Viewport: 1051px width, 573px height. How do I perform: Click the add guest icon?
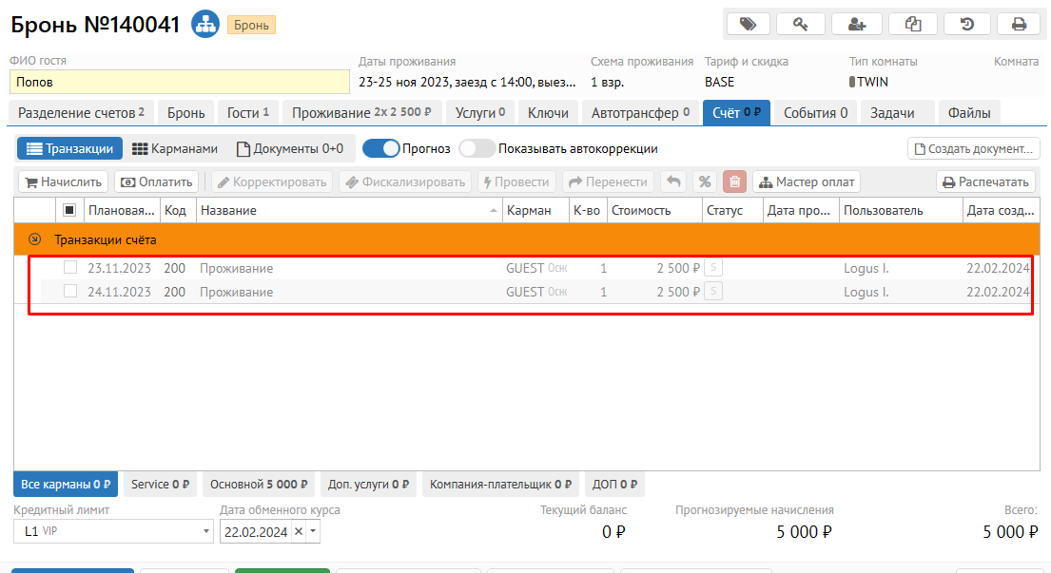(856, 25)
